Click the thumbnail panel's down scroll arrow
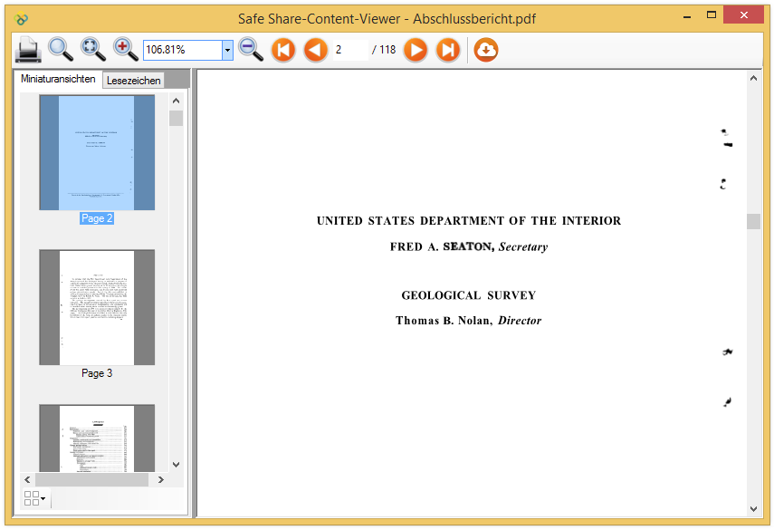Viewport: 774px width, 530px height. [177, 464]
